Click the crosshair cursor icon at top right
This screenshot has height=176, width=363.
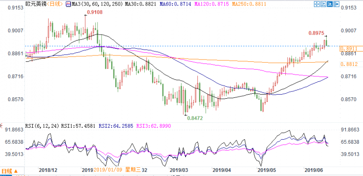[x=317, y=4]
